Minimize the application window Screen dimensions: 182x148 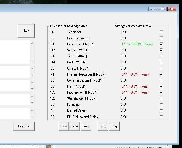(x=153, y=9)
